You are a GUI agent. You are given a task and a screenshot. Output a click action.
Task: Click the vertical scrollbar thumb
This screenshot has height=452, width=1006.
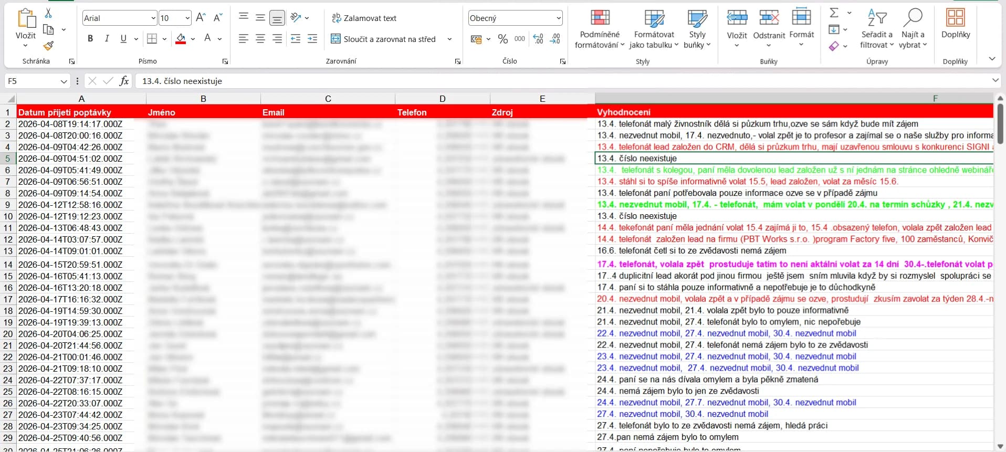(1000, 123)
